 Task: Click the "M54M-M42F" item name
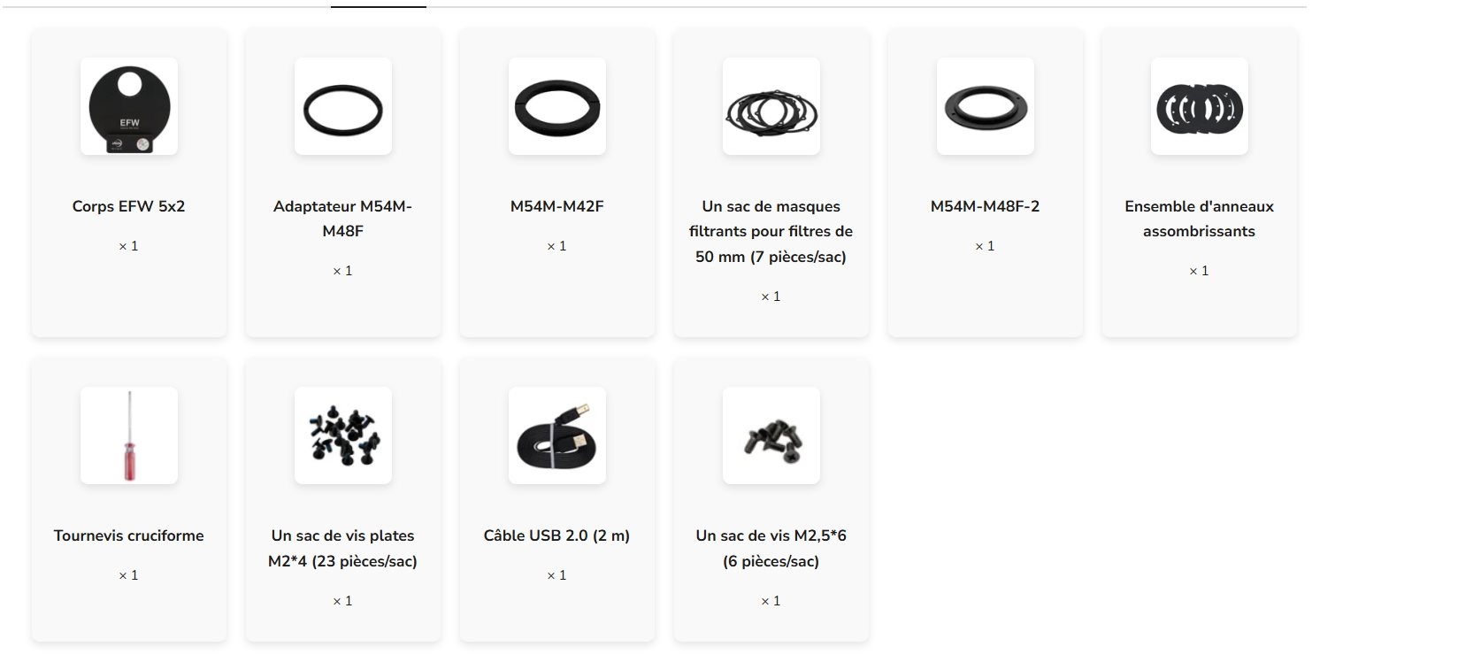pos(557,206)
